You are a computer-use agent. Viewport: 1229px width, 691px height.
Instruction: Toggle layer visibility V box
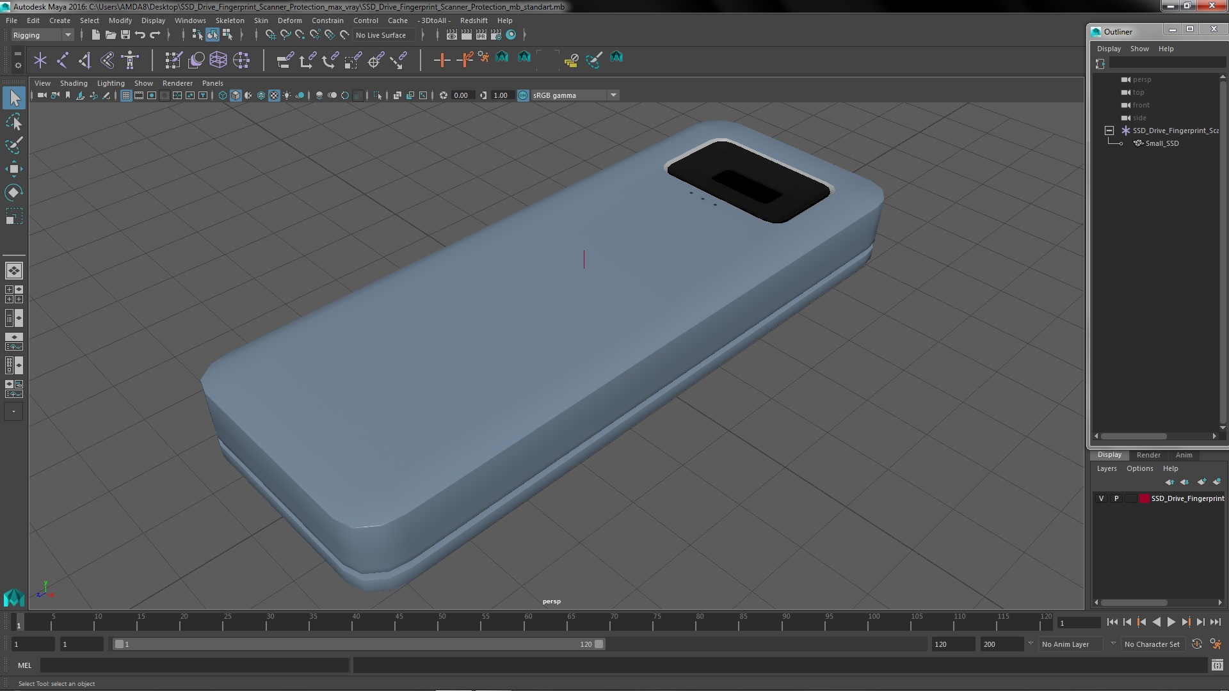1101,498
